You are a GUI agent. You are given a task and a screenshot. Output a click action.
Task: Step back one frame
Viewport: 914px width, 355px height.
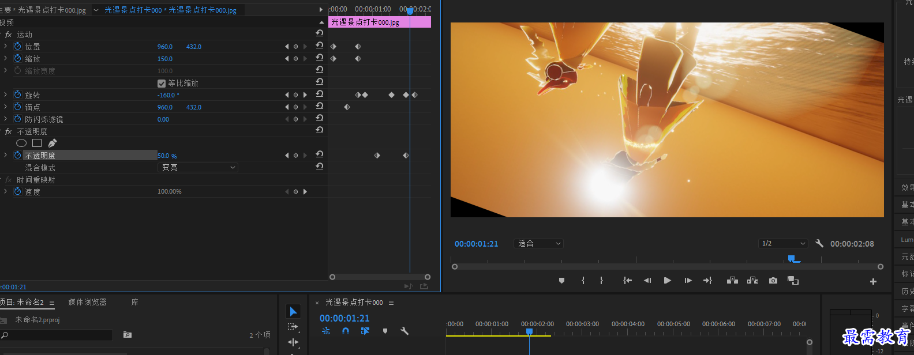click(647, 281)
